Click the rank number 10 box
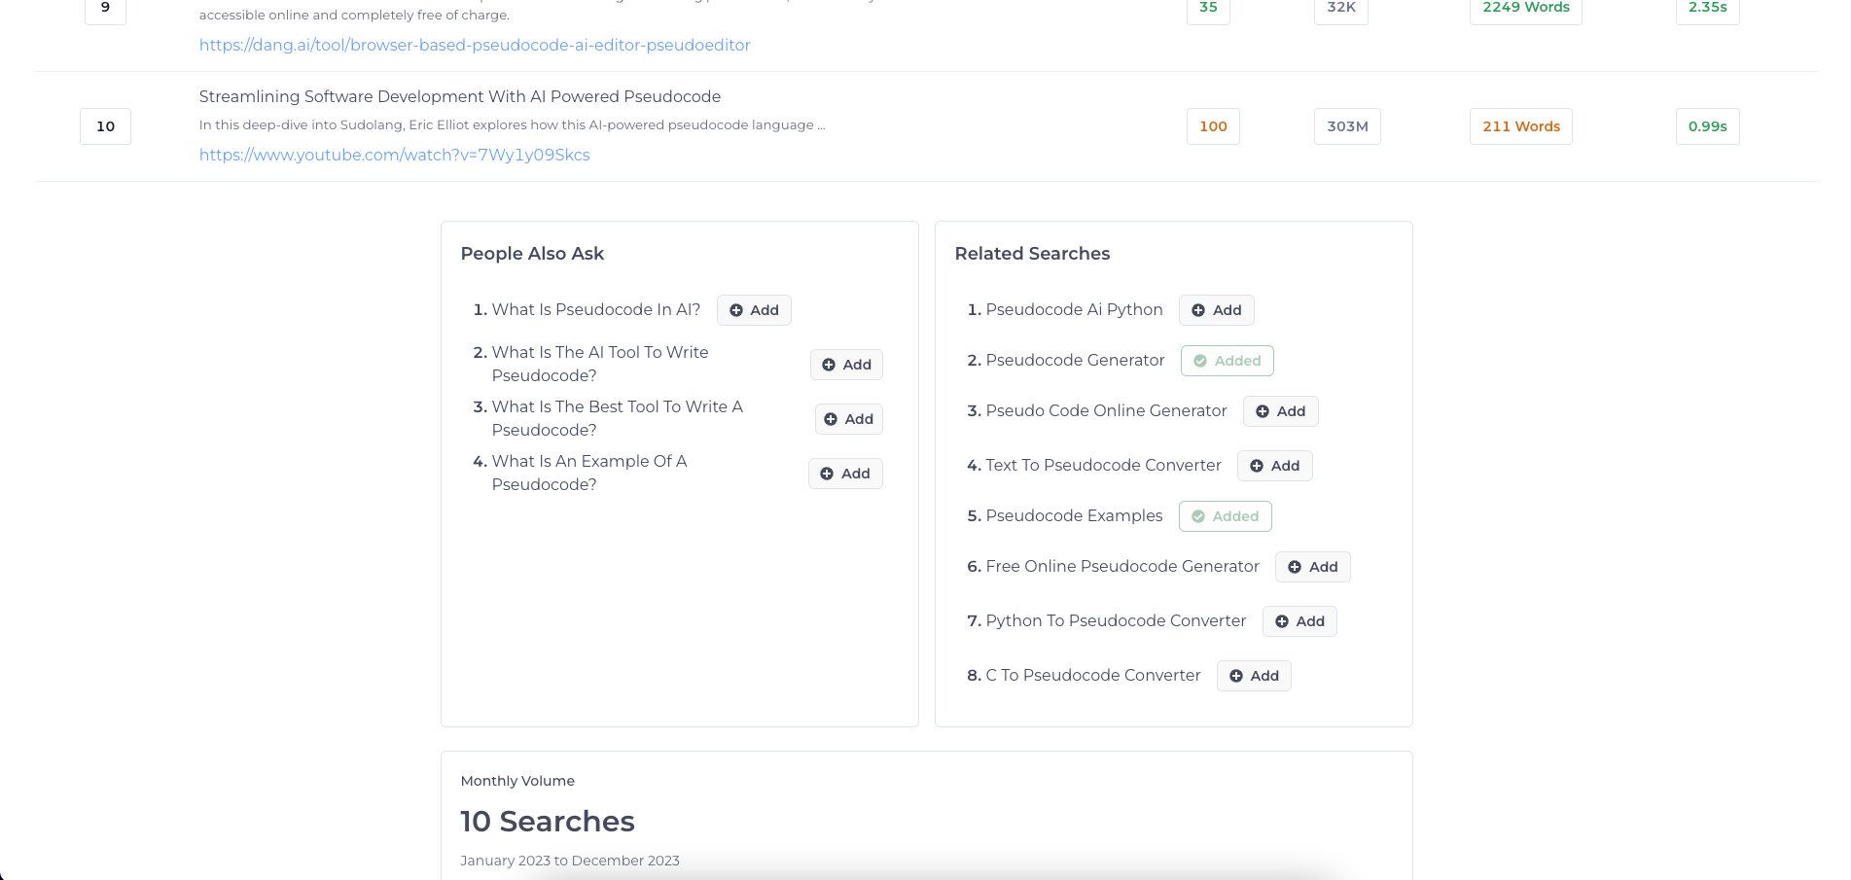This screenshot has height=880, width=1851. 105,126
